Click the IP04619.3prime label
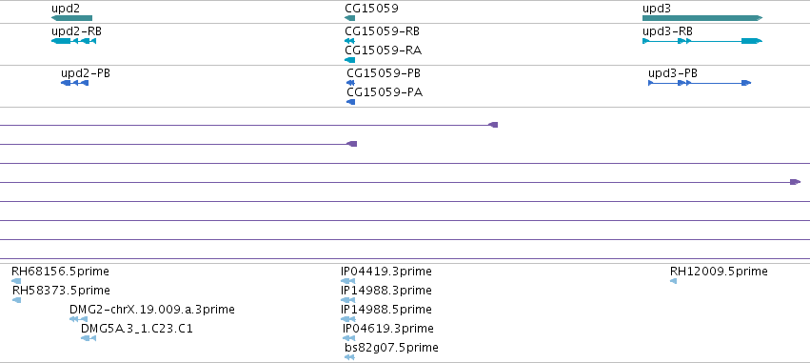The width and height of the screenshot is (810, 363). (388, 329)
